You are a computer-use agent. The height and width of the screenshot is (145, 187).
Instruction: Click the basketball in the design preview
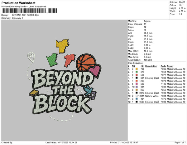pos(85,62)
